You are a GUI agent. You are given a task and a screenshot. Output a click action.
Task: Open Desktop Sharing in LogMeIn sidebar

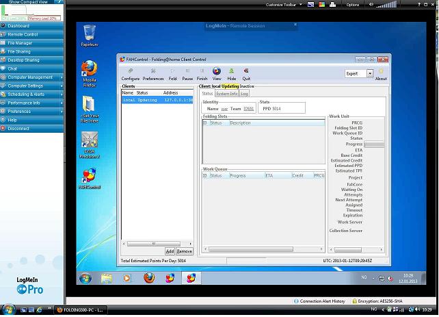pos(31,60)
